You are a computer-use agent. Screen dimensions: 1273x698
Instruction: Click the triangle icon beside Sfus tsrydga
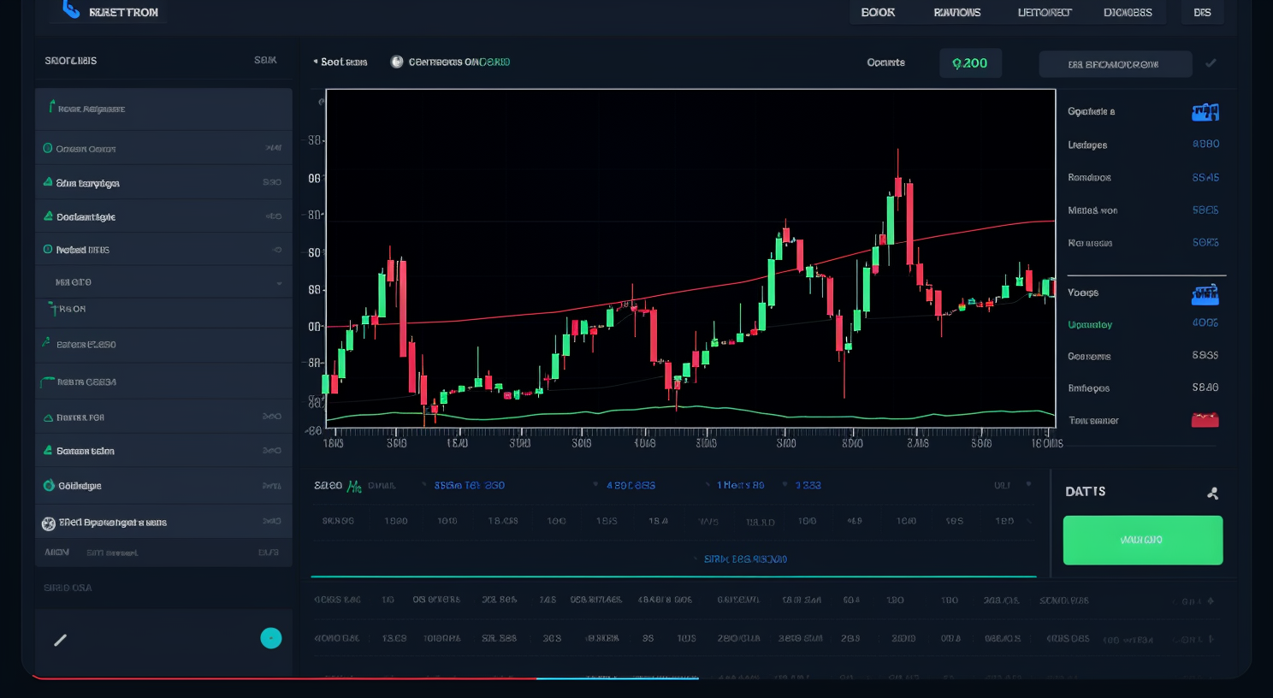pyautogui.click(x=48, y=182)
